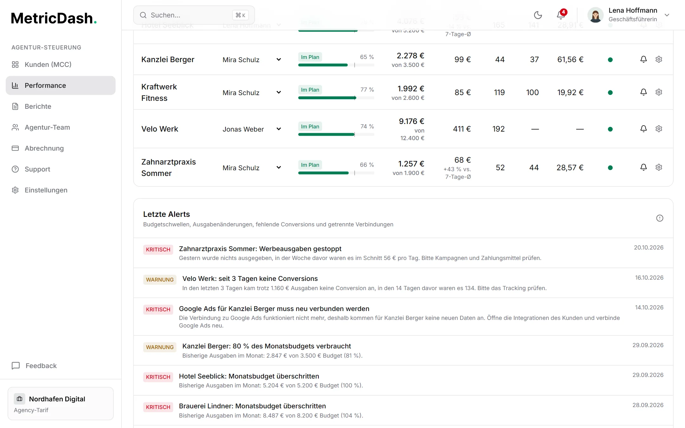This screenshot has width=685, height=428.
Task: Click the Im Plan badge for Kraftwerk Fitness
Action: pyautogui.click(x=310, y=90)
